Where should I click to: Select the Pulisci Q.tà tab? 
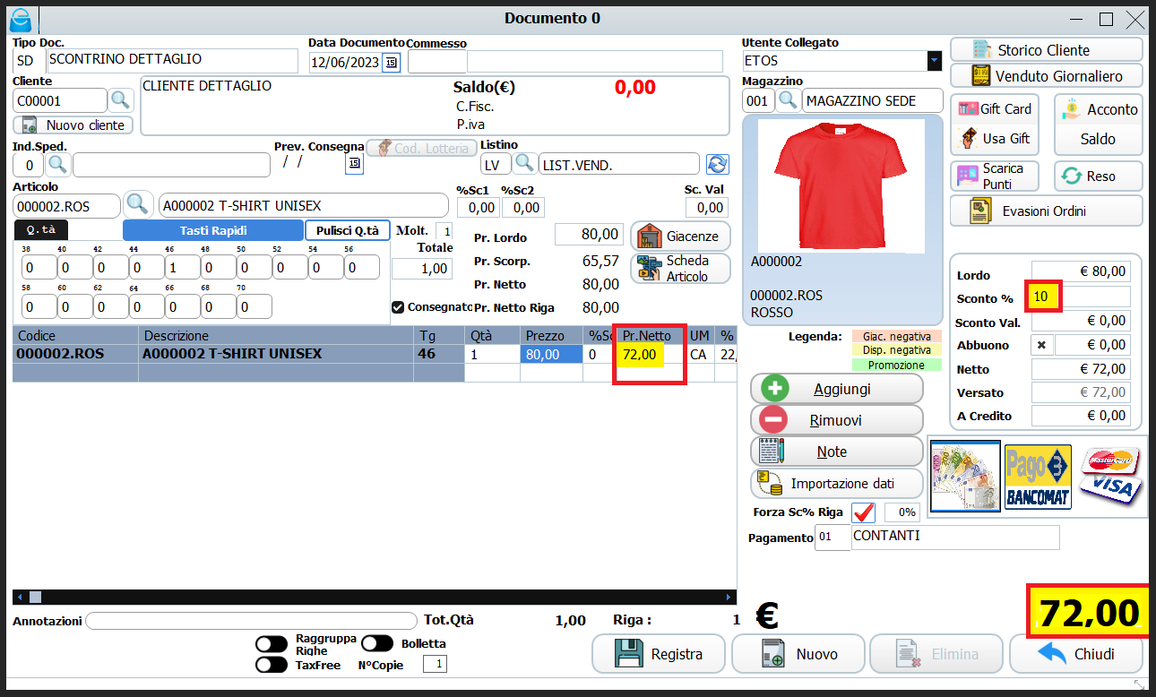point(348,230)
